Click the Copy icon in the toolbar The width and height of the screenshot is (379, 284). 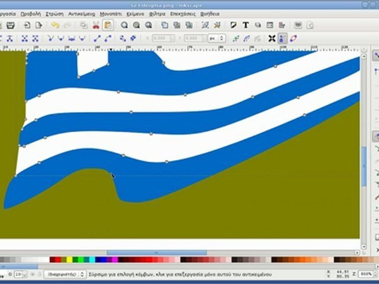(84, 25)
